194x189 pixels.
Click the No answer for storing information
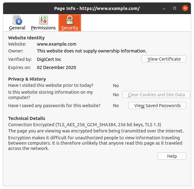click(x=116, y=95)
